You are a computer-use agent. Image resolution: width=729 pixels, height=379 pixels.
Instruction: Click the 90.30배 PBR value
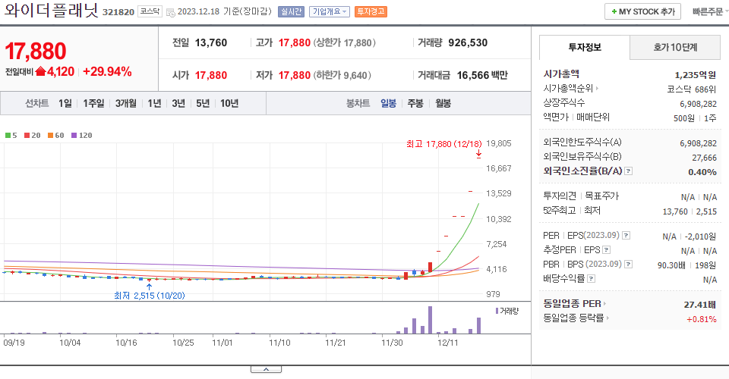[x=671, y=265]
